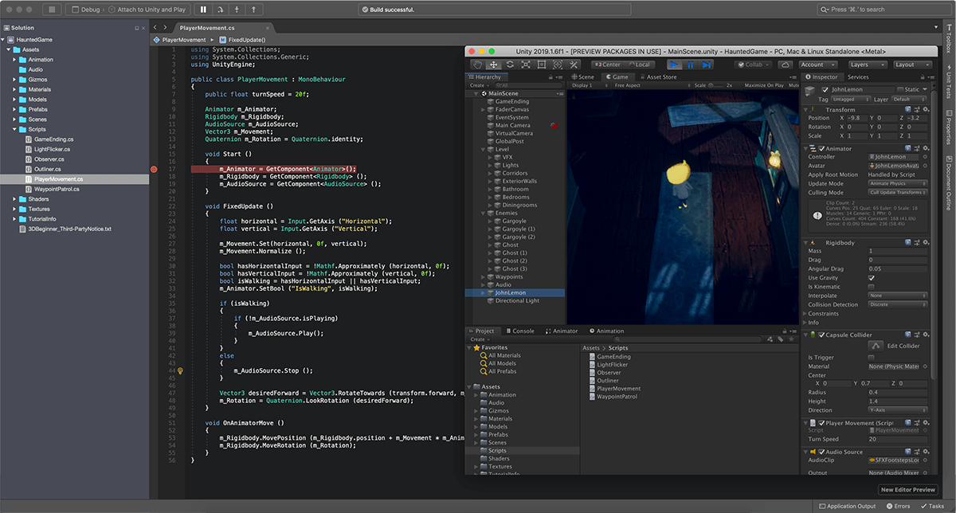Toggle the Static checkbox for JohnLemon
The width and height of the screenshot is (956, 513).
901,89
